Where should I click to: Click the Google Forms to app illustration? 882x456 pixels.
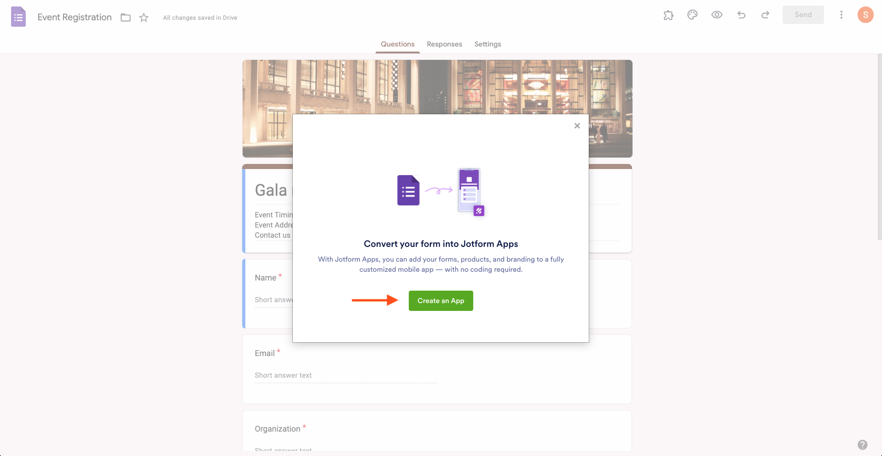click(x=441, y=192)
